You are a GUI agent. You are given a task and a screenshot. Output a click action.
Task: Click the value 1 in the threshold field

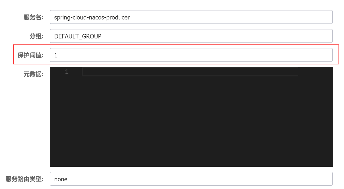(x=56, y=55)
